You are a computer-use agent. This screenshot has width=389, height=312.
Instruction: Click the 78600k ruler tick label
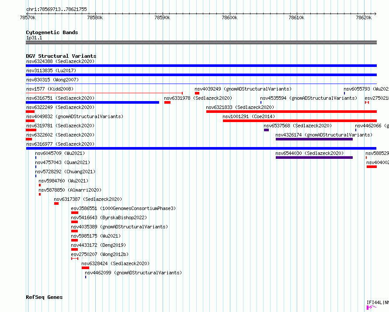click(229, 18)
